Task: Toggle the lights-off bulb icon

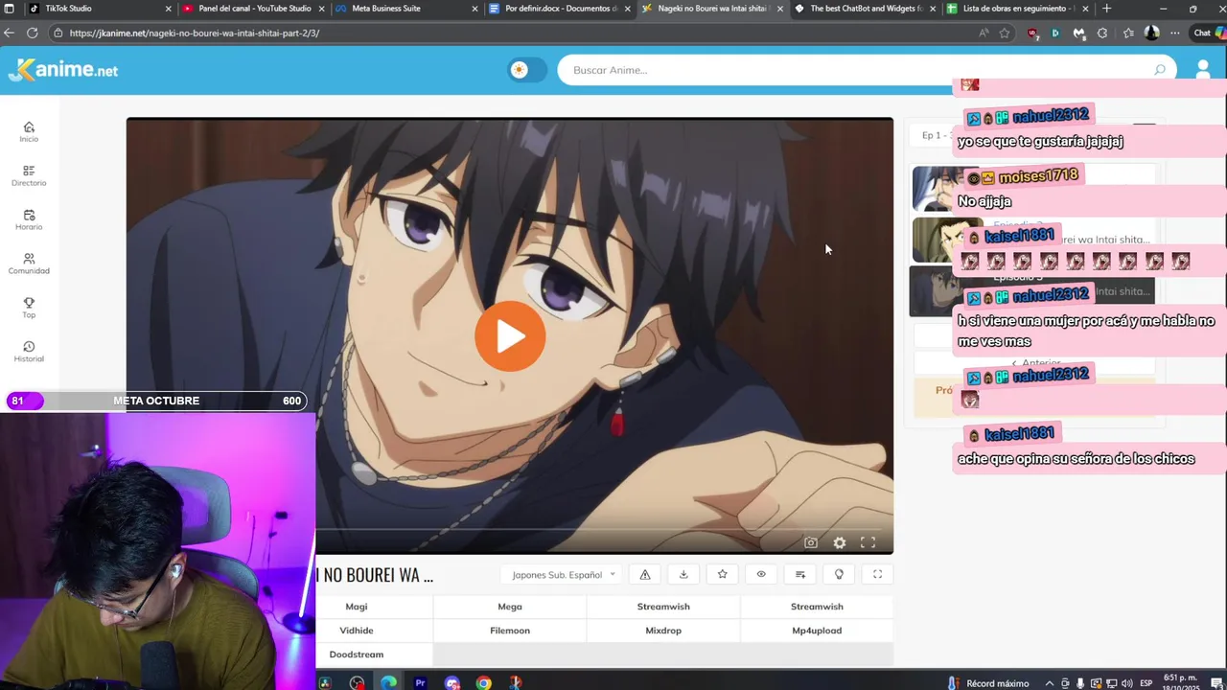Action: pyautogui.click(x=839, y=575)
